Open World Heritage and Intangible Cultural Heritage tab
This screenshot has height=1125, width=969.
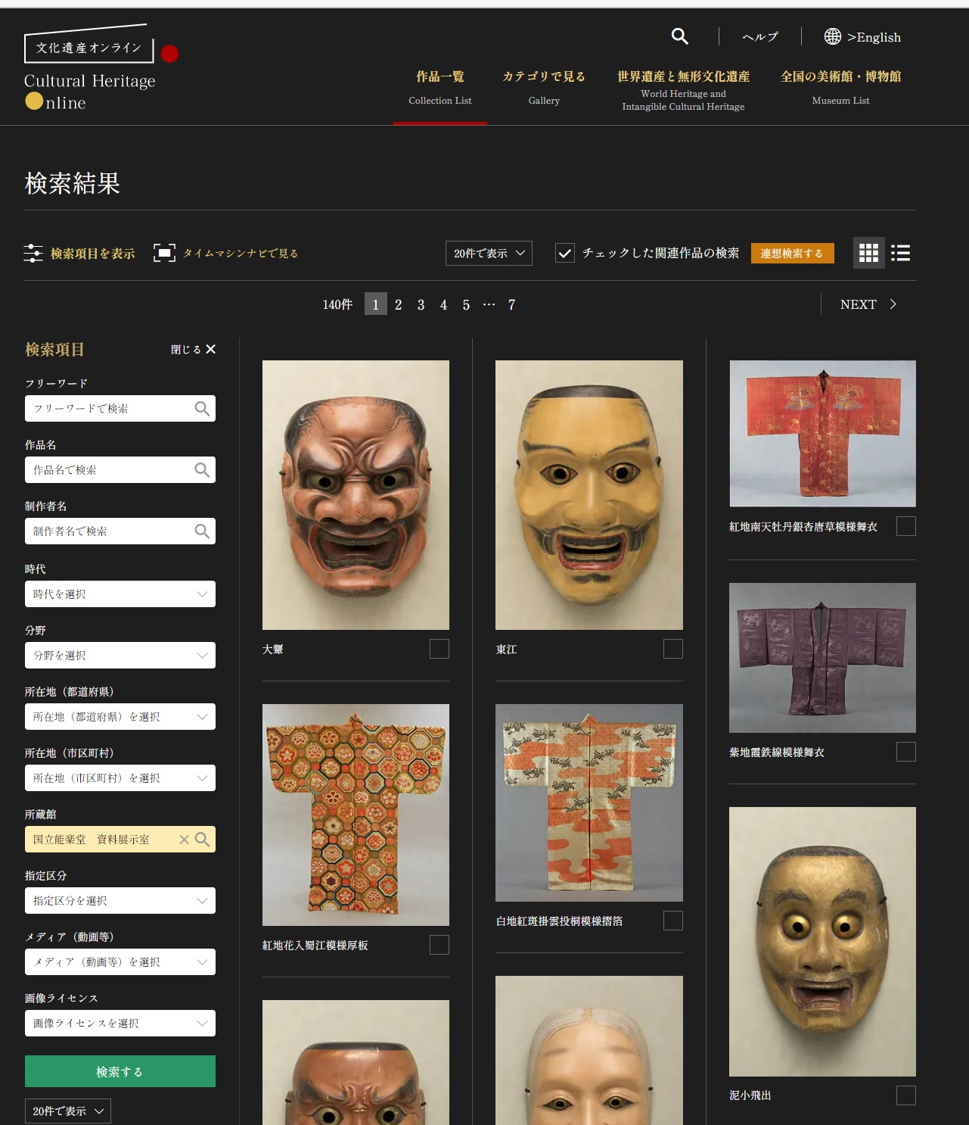(683, 90)
